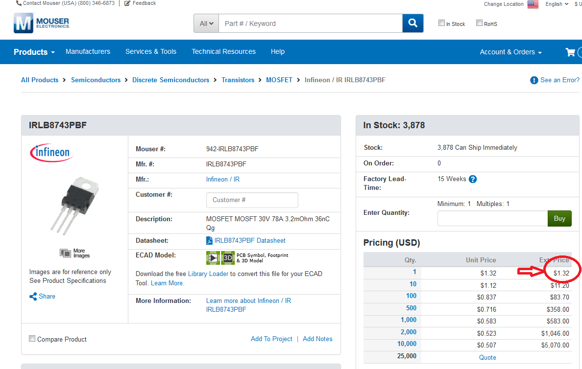Open the shopping cart icon
The image size is (582, 369).
pos(570,52)
